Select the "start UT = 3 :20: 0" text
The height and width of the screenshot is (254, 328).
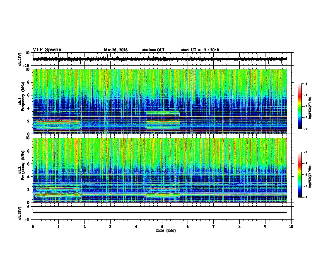click(200, 50)
